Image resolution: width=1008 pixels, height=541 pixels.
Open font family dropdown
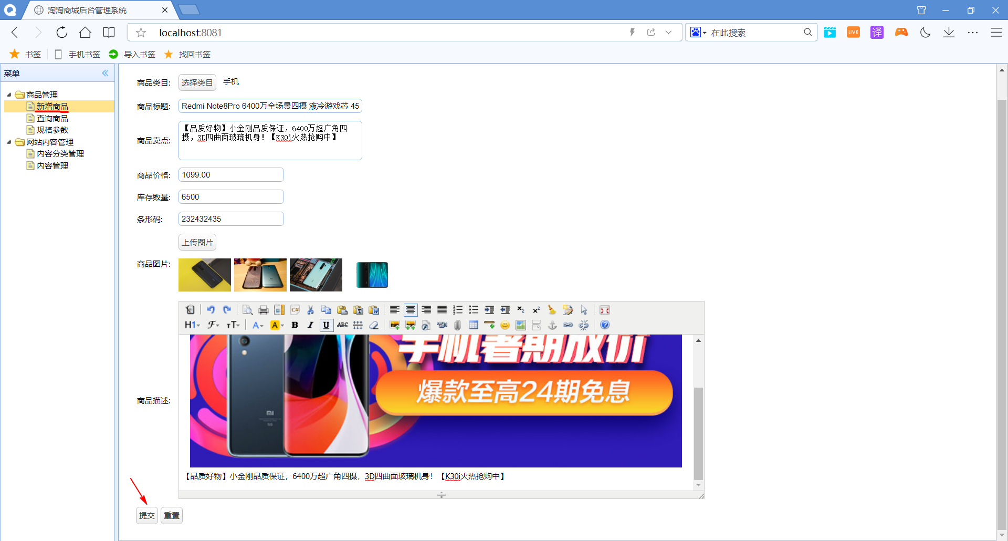coord(213,325)
